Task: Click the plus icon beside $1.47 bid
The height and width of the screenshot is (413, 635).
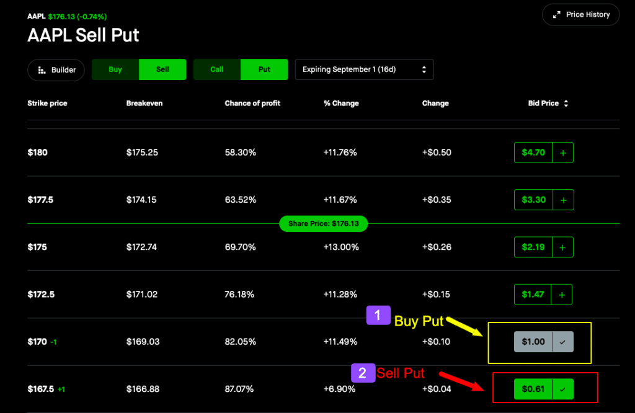Action: (562, 295)
